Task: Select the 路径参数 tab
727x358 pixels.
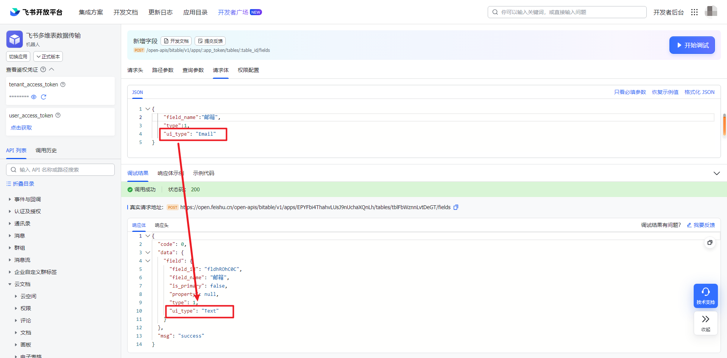Action: tap(163, 70)
